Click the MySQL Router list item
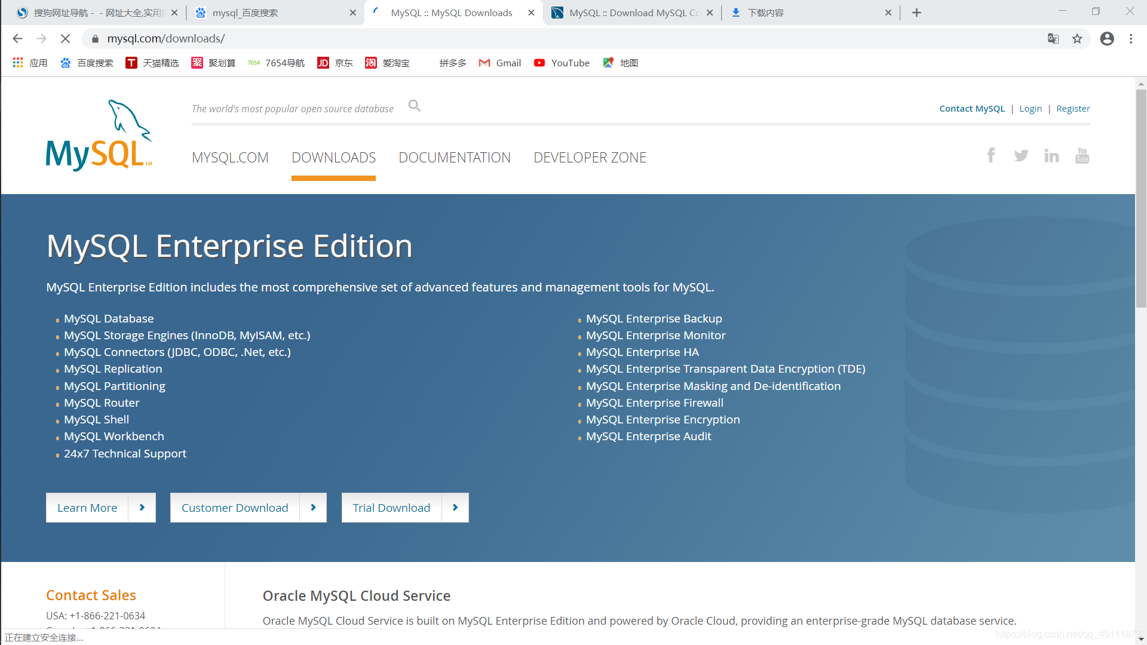Screen dimensions: 1147x645 (102, 403)
